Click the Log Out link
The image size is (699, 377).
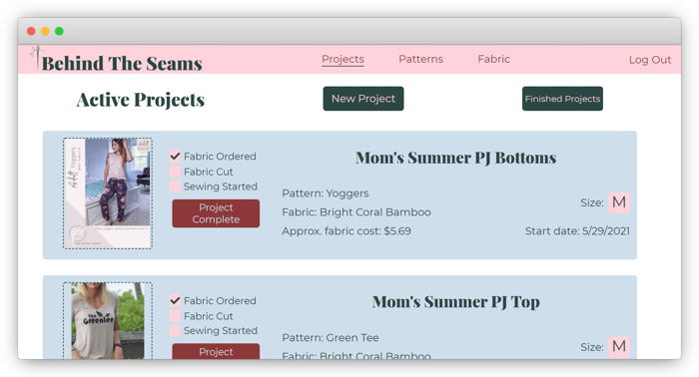650,60
